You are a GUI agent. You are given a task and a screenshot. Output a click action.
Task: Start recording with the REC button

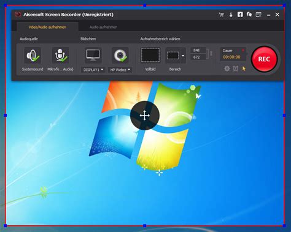click(264, 59)
